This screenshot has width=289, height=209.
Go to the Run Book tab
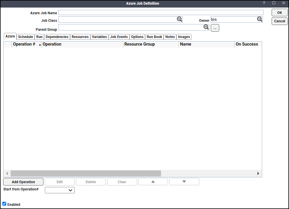[x=154, y=37]
